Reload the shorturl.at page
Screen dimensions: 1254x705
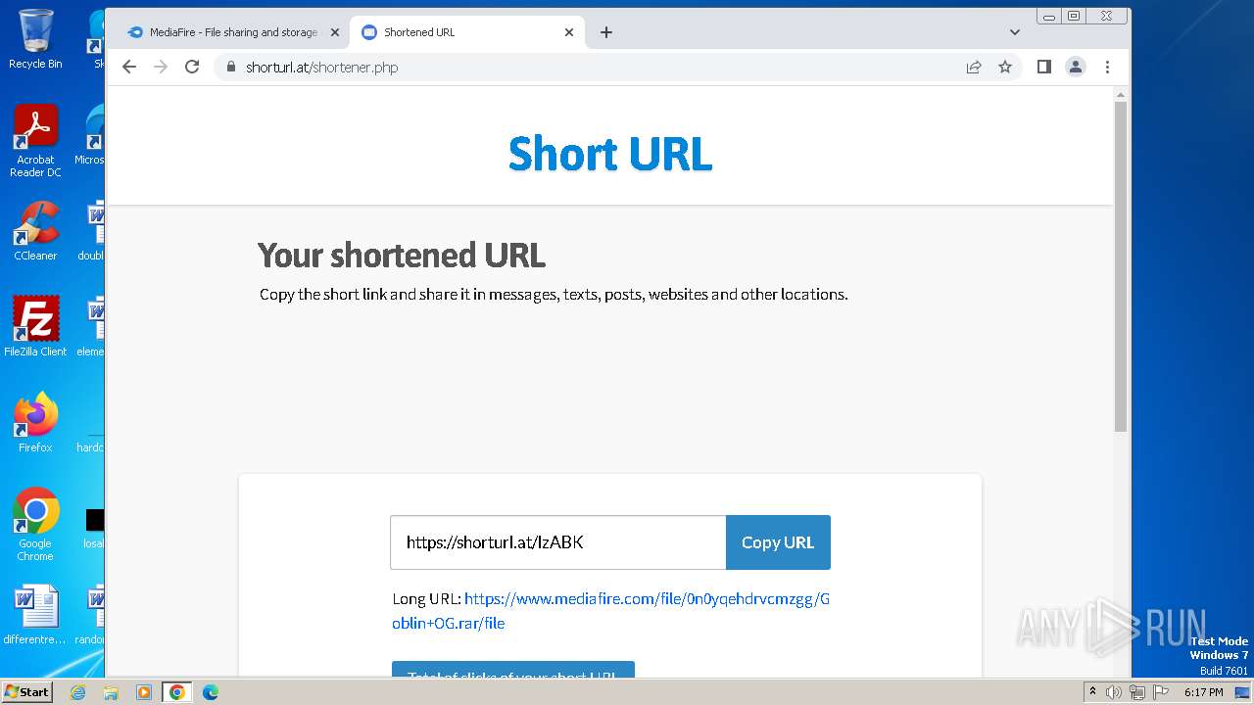coord(192,67)
